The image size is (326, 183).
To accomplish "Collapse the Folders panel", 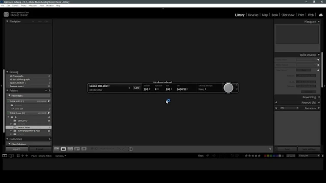I will 7,90.
